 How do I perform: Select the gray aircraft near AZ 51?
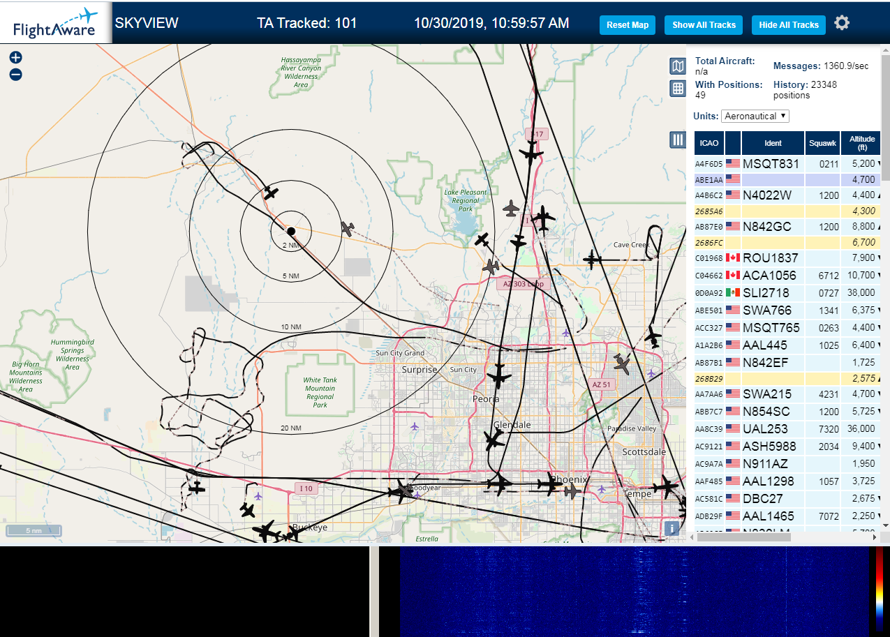pyautogui.click(x=621, y=363)
